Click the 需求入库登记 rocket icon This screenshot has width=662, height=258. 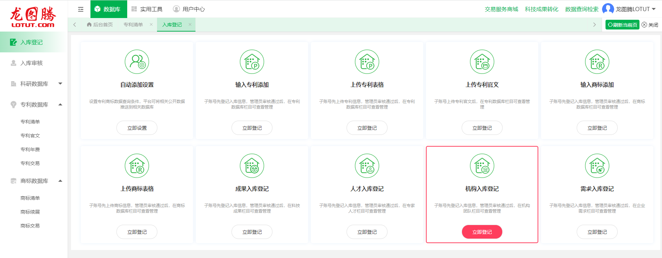coord(597,166)
